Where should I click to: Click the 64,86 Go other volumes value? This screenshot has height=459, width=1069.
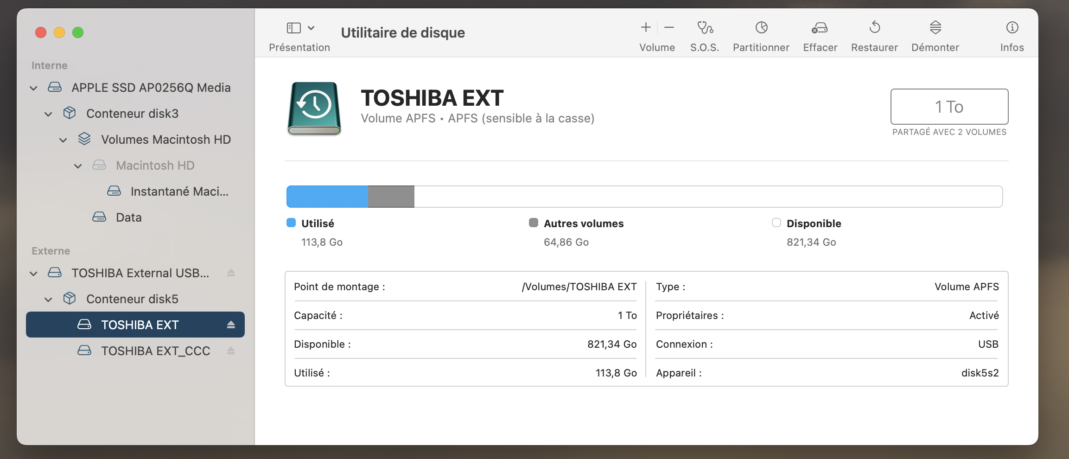click(x=566, y=242)
